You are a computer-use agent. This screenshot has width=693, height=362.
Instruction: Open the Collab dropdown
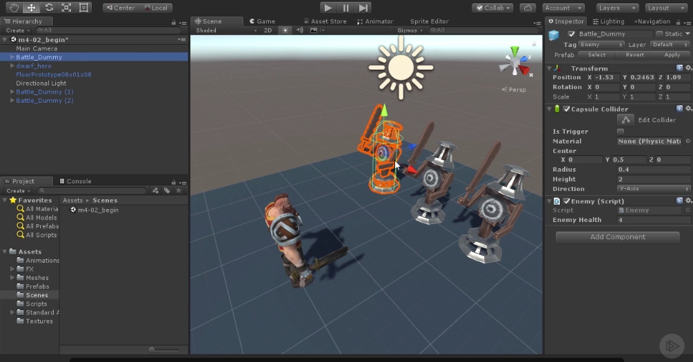pos(493,8)
